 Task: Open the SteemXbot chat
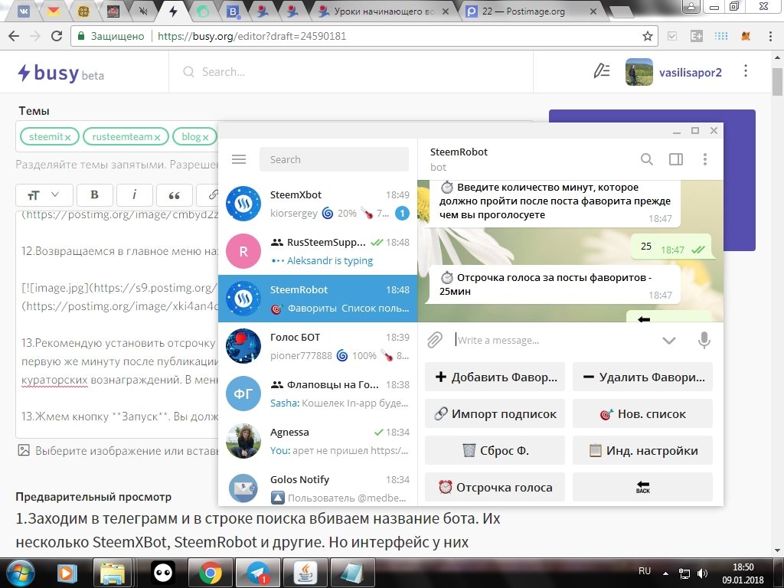pos(318,204)
